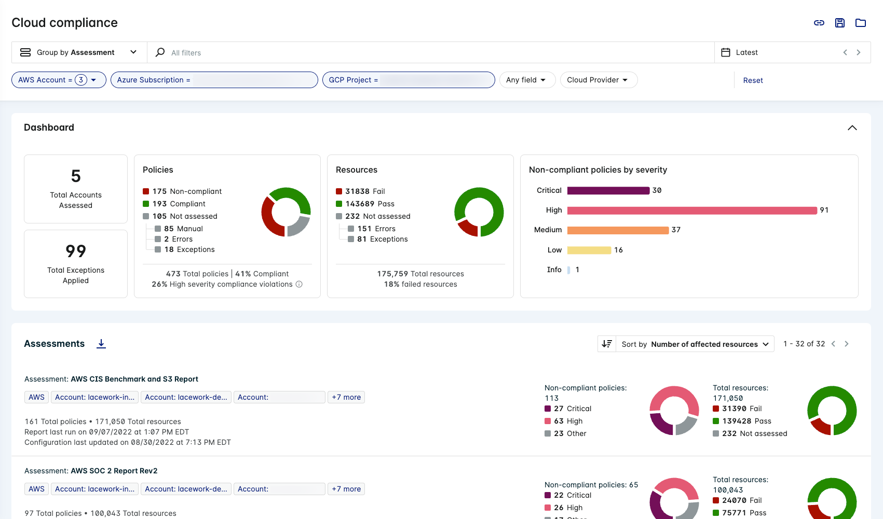The image size is (883, 519).
Task: Download assessments using the download icon
Action: (x=101, y=343)
